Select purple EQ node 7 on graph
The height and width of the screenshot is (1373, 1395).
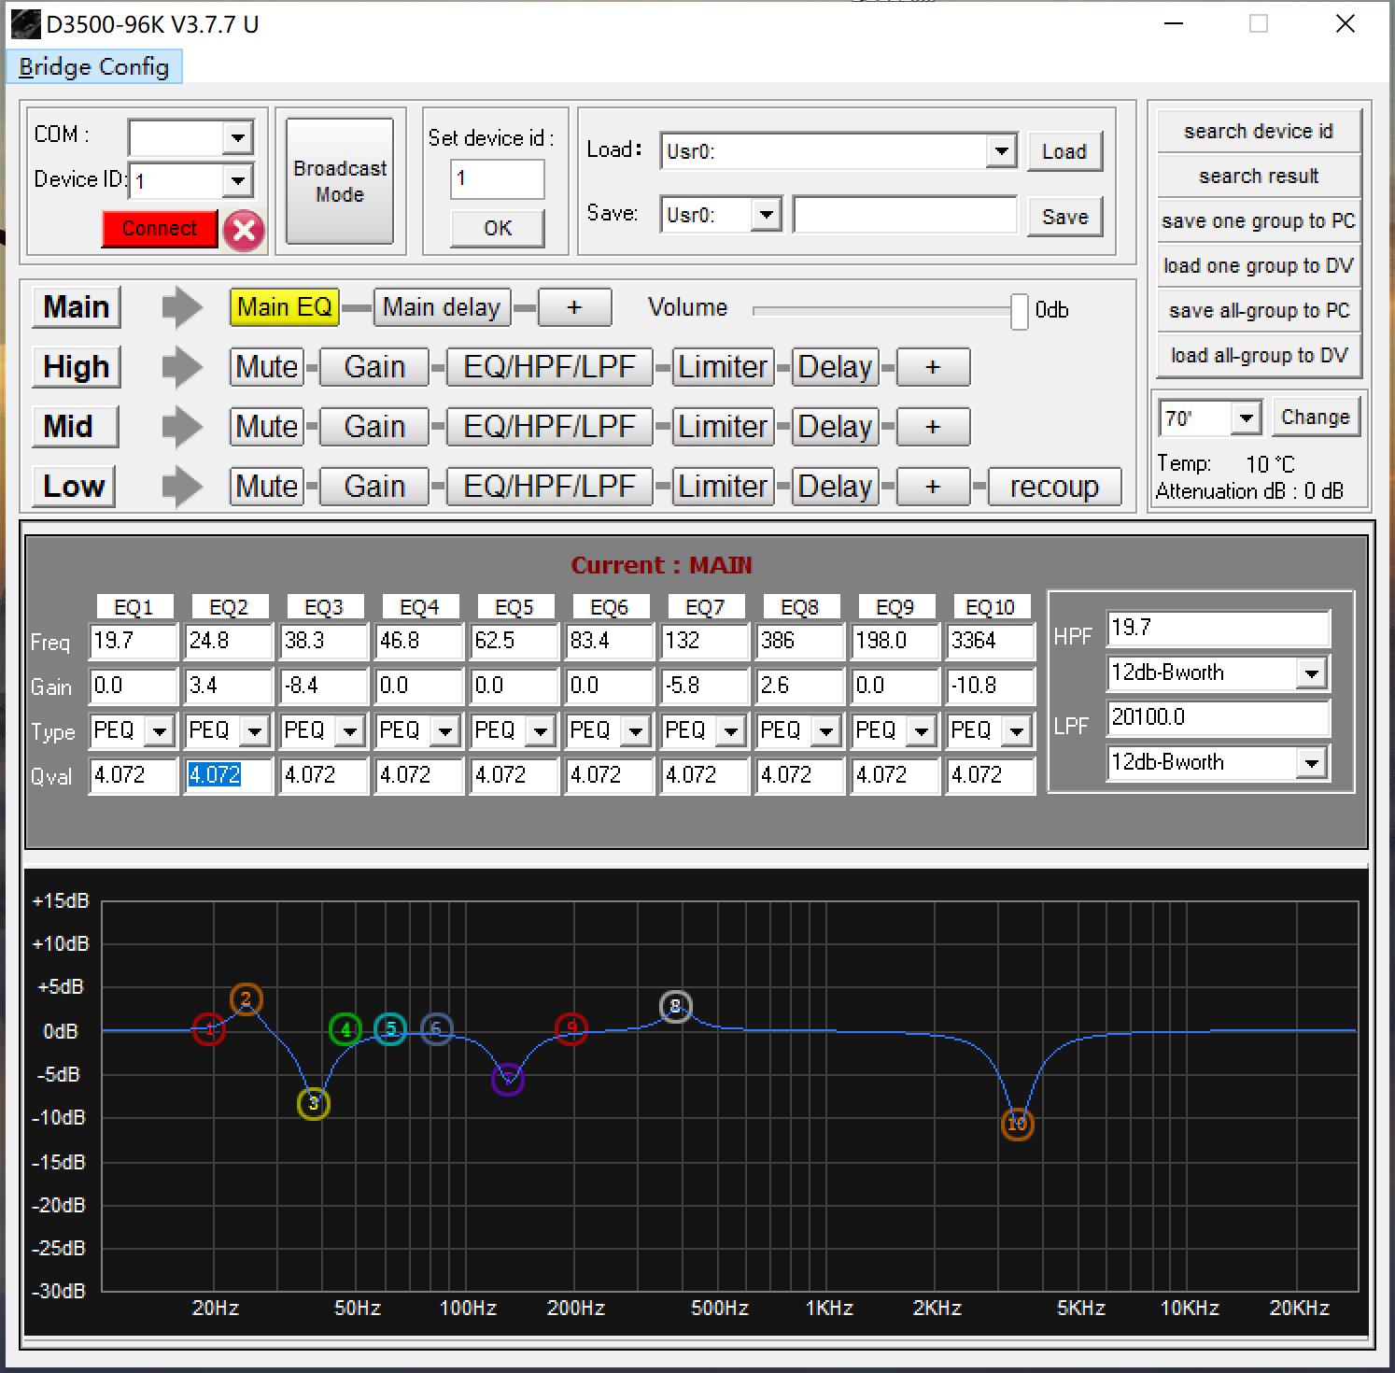(507, 1080)
